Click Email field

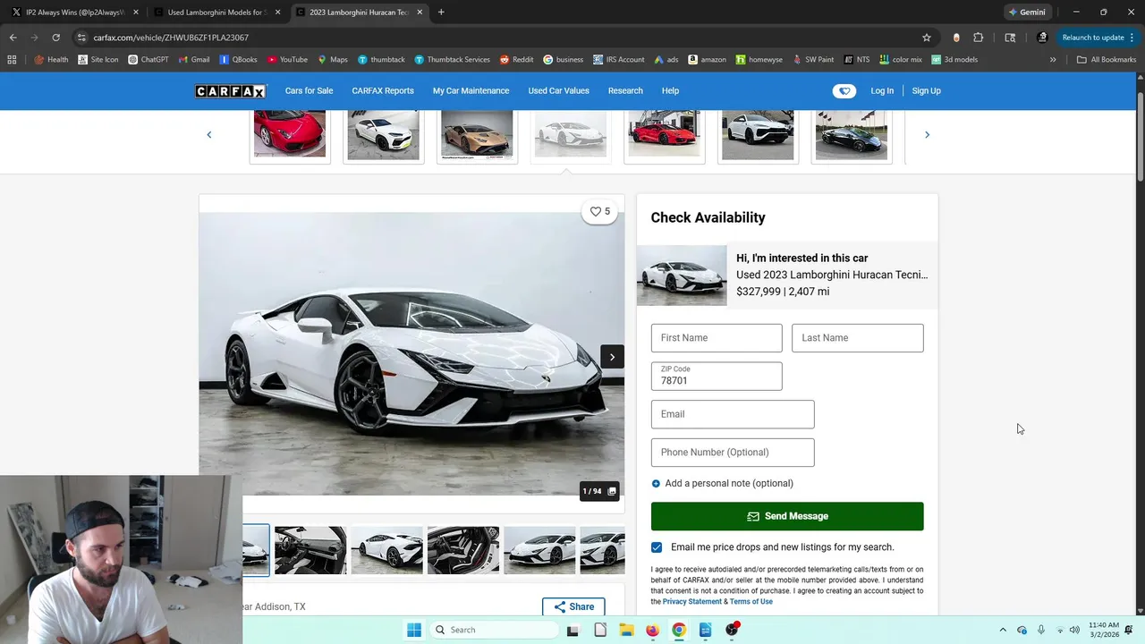[x=733, y=414]
